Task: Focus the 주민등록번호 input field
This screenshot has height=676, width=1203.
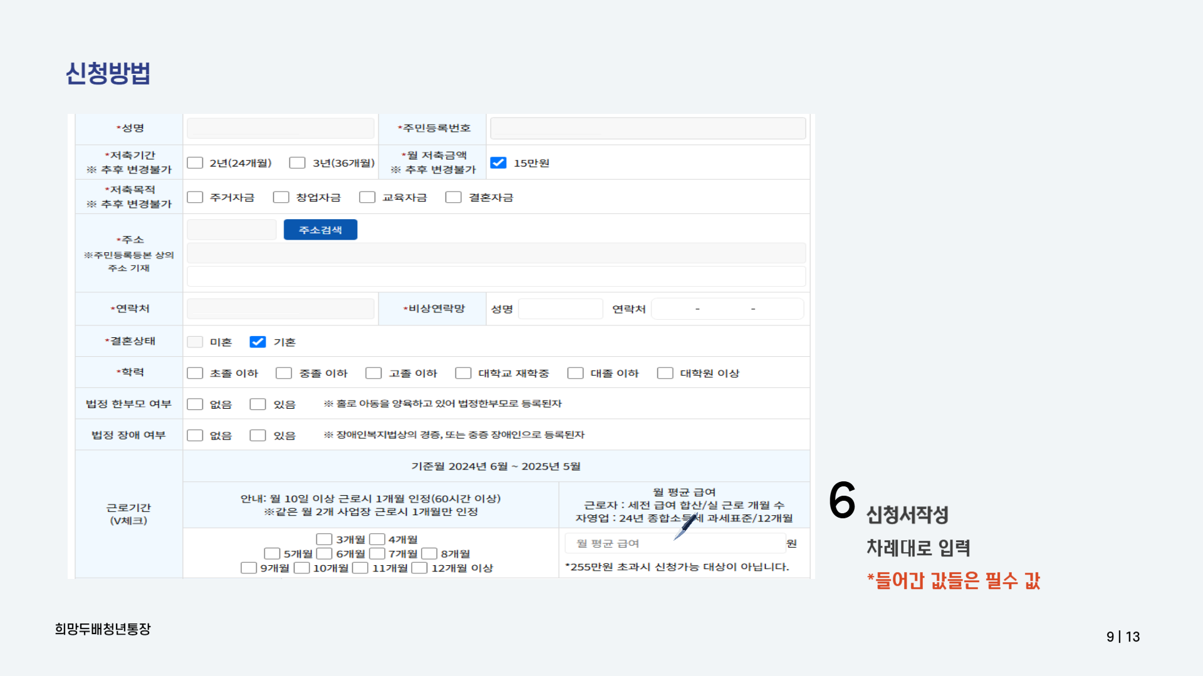Action: tap(647, 128)
